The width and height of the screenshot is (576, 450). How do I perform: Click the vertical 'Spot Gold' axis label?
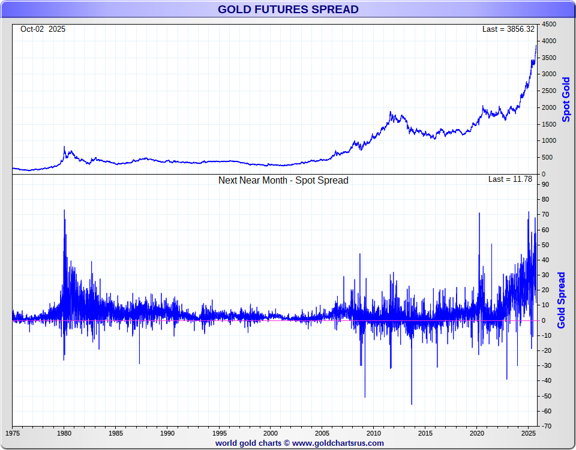[x=566, y=99]
